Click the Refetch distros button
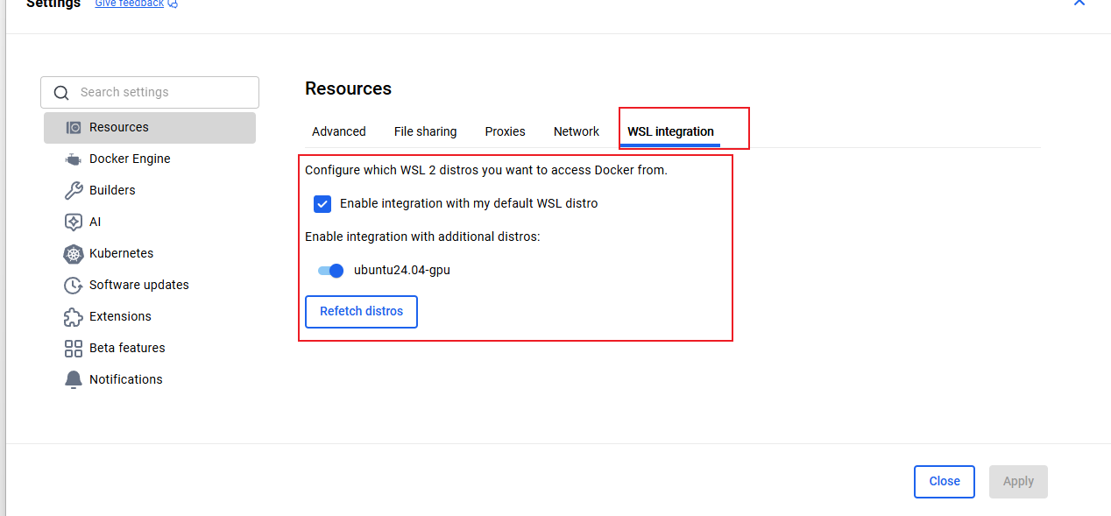The height and width of the screenshot is (516, 1111). [x=361, y=312]
